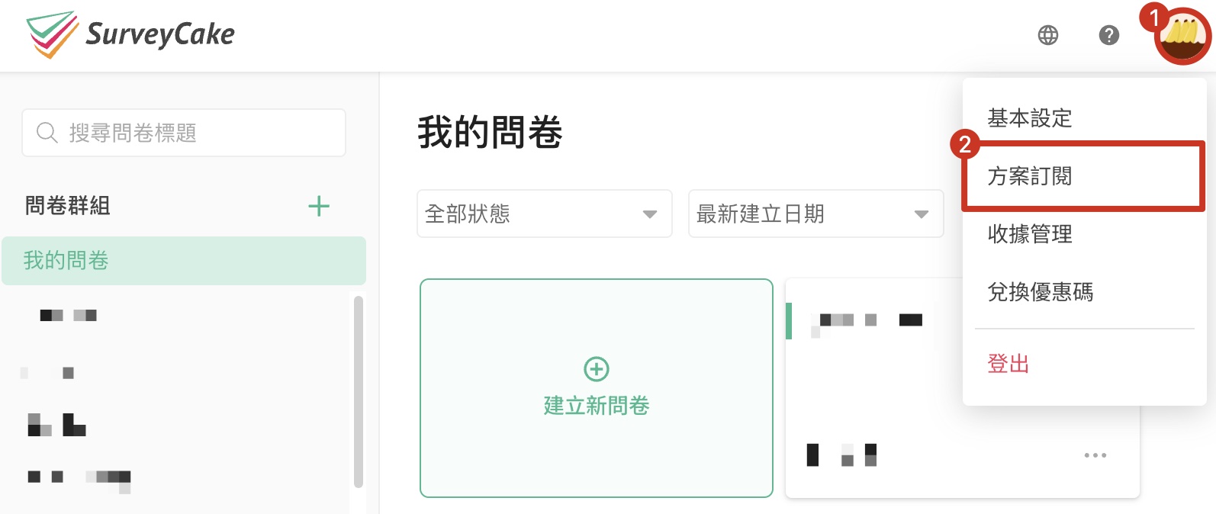
Task: Open 方案訂閱 from the account menu
Action: click(x=1030, y=176)
